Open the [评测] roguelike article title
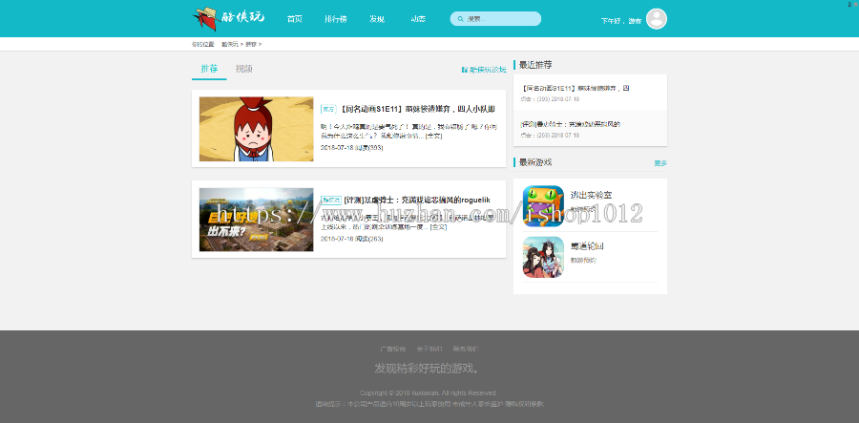The width and height of the screenshot is (859, 423). 417,200
